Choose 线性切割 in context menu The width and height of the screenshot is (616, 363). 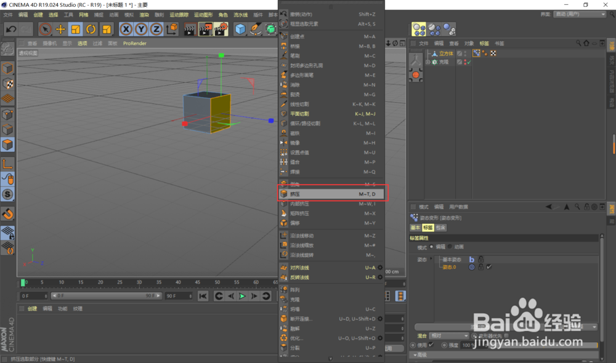pyautogui.click(x=331, y=104)
